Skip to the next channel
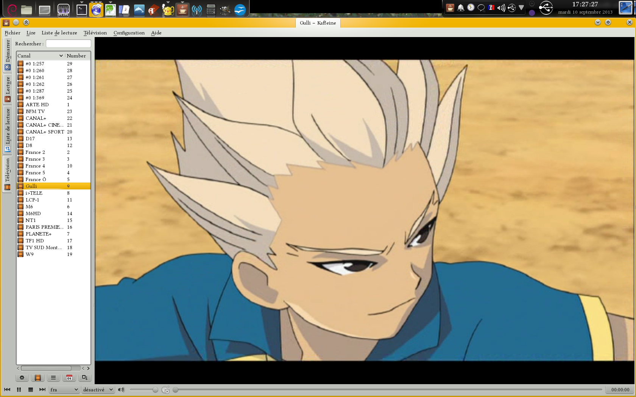Screen dimensions: 636x397 pos(42,389)
